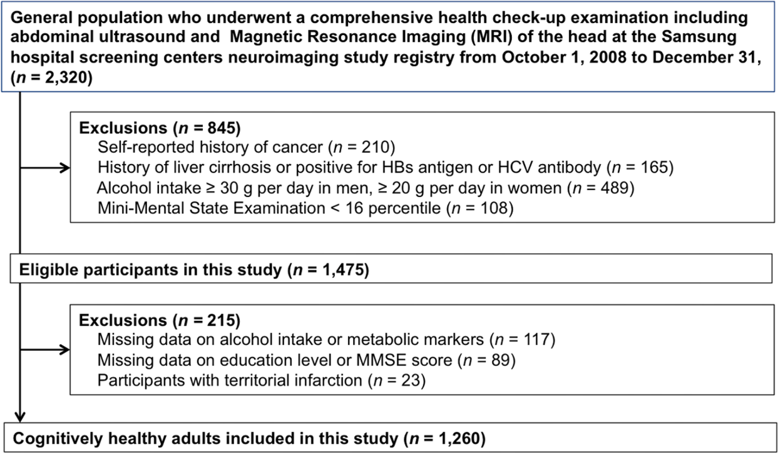The image size is (778, 453).
Task: Click the Eligible participants (n = 1,475) box
Action: tap(388, 270)
